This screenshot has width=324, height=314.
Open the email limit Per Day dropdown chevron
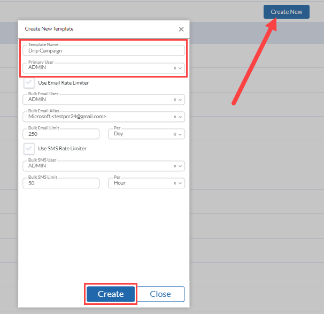coord(180,135)
